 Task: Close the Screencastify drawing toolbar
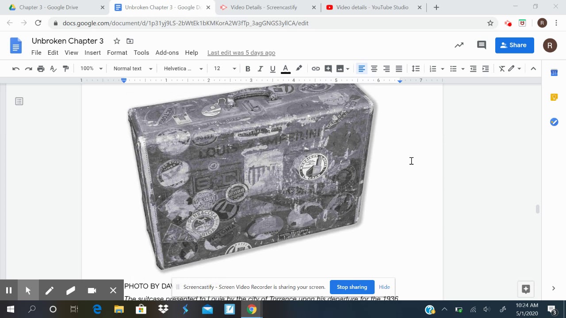click(113, 290)
